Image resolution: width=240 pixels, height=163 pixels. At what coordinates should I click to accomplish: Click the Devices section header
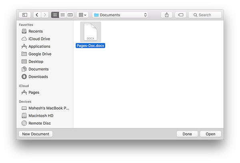[x=25, y=101]
